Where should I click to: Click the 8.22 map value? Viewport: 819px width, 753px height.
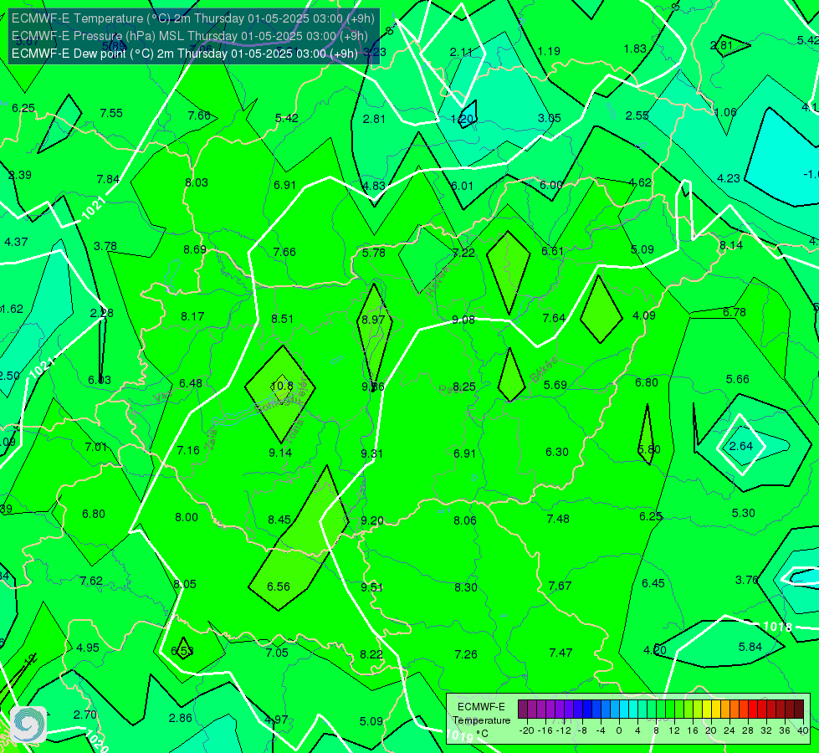(371, 654)
